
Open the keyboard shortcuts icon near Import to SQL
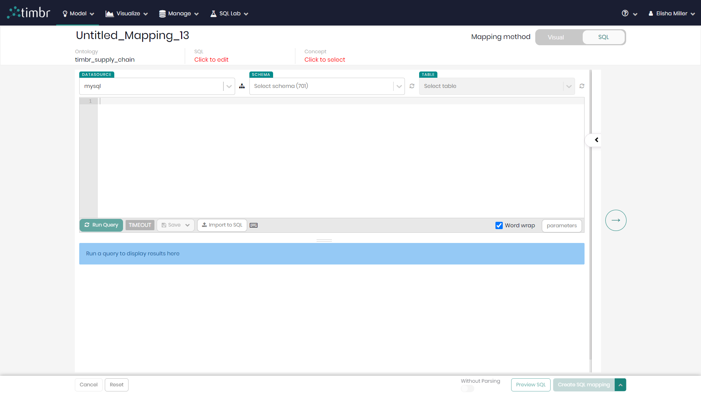253,225
